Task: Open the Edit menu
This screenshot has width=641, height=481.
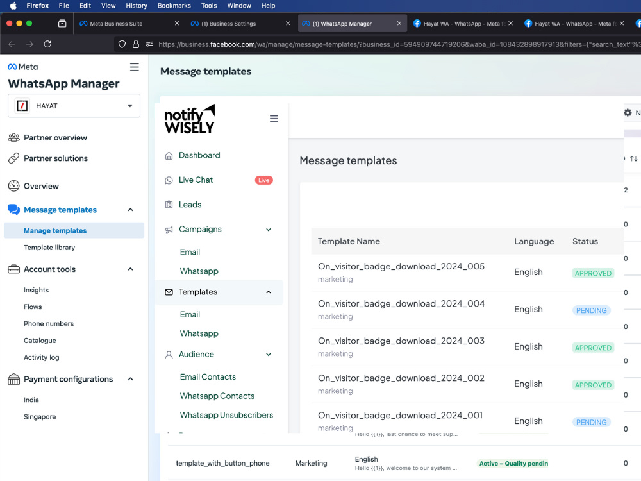Action: coord(85,6)
